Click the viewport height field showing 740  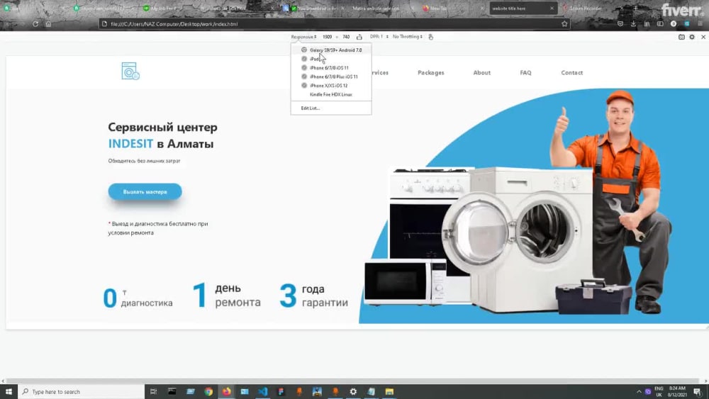(346, 37)
